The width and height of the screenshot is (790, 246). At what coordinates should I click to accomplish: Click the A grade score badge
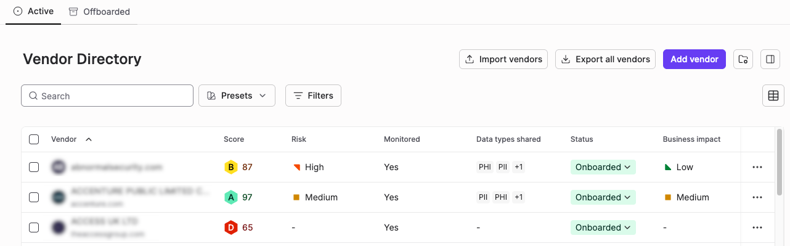coord(231,197)
